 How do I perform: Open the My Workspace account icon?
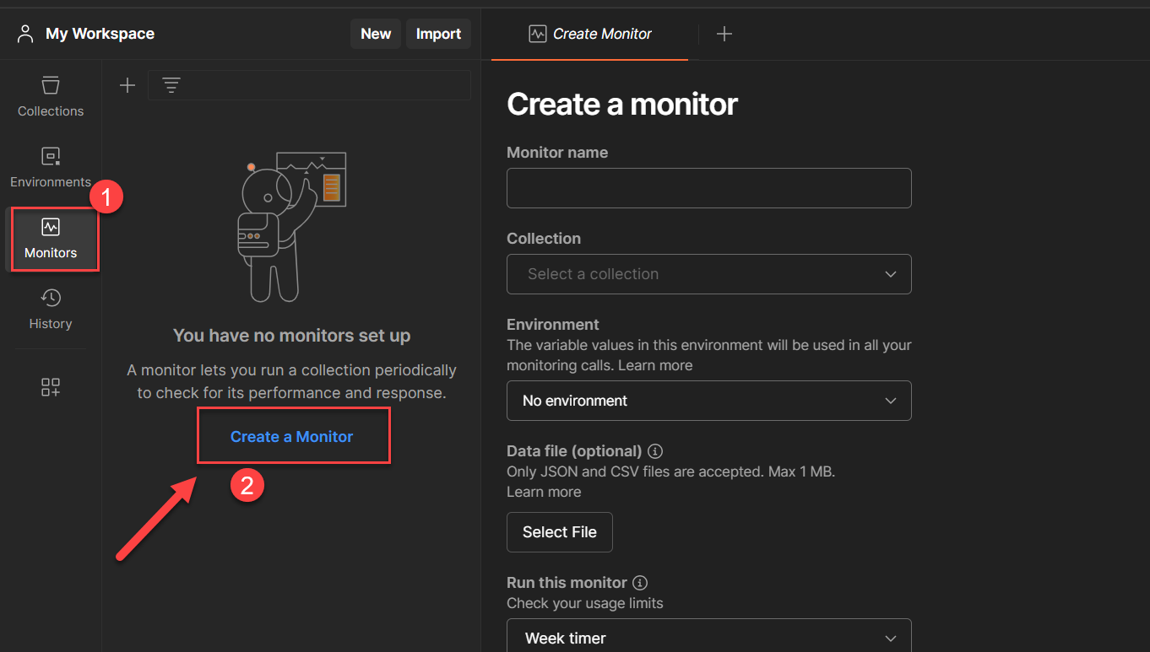pyautogui.click(x=25, y=33)
